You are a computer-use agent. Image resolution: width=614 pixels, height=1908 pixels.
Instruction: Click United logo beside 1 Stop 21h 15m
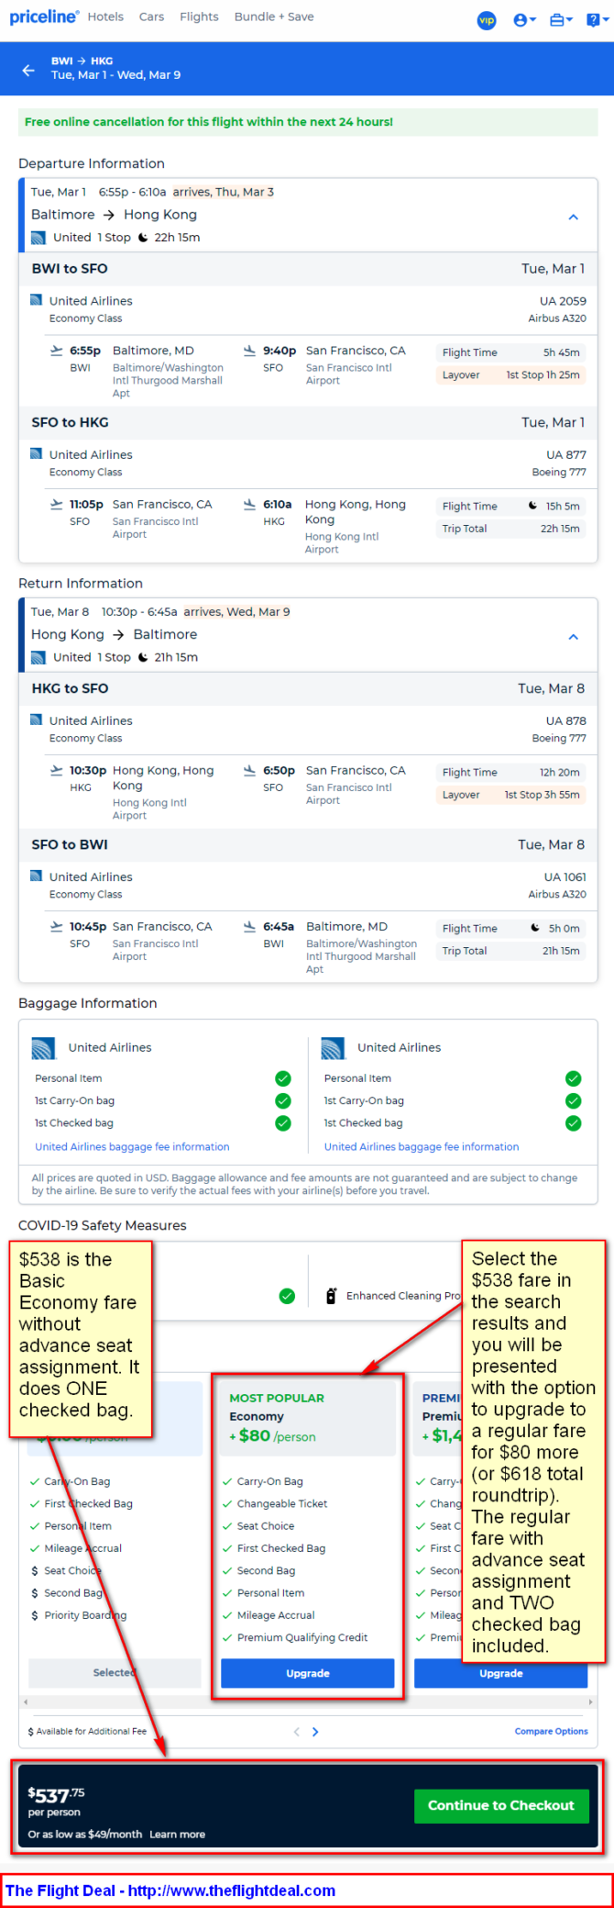(x=38, y=657)
